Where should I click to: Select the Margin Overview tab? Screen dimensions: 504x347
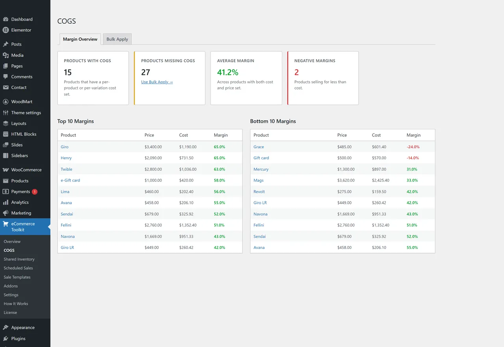(x=80, y=39)
